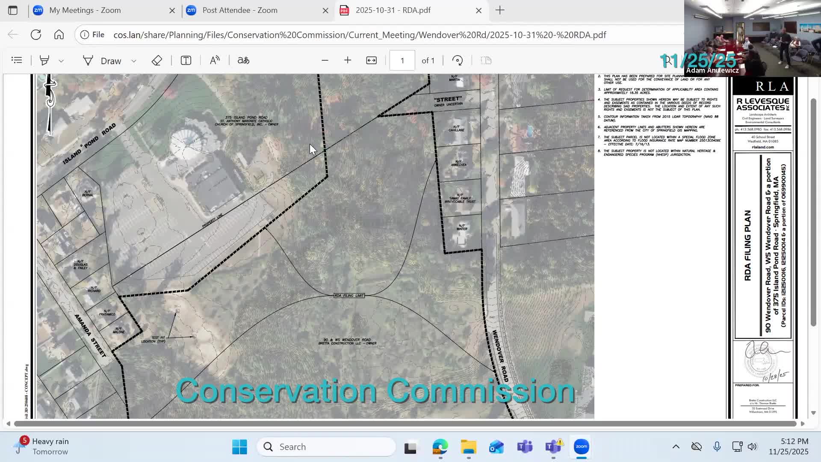Open the File site information panel
Image resolution: width=821 pixels, height=462 pixels.
[x=85, y=35]
